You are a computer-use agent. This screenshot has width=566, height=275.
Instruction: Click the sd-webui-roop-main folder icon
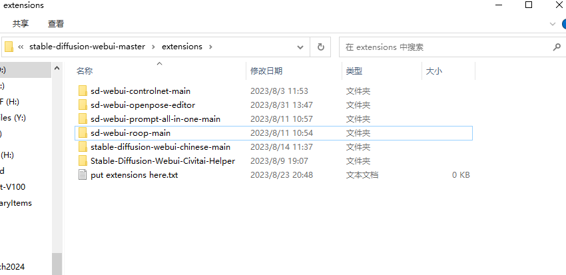click(83, 133)
